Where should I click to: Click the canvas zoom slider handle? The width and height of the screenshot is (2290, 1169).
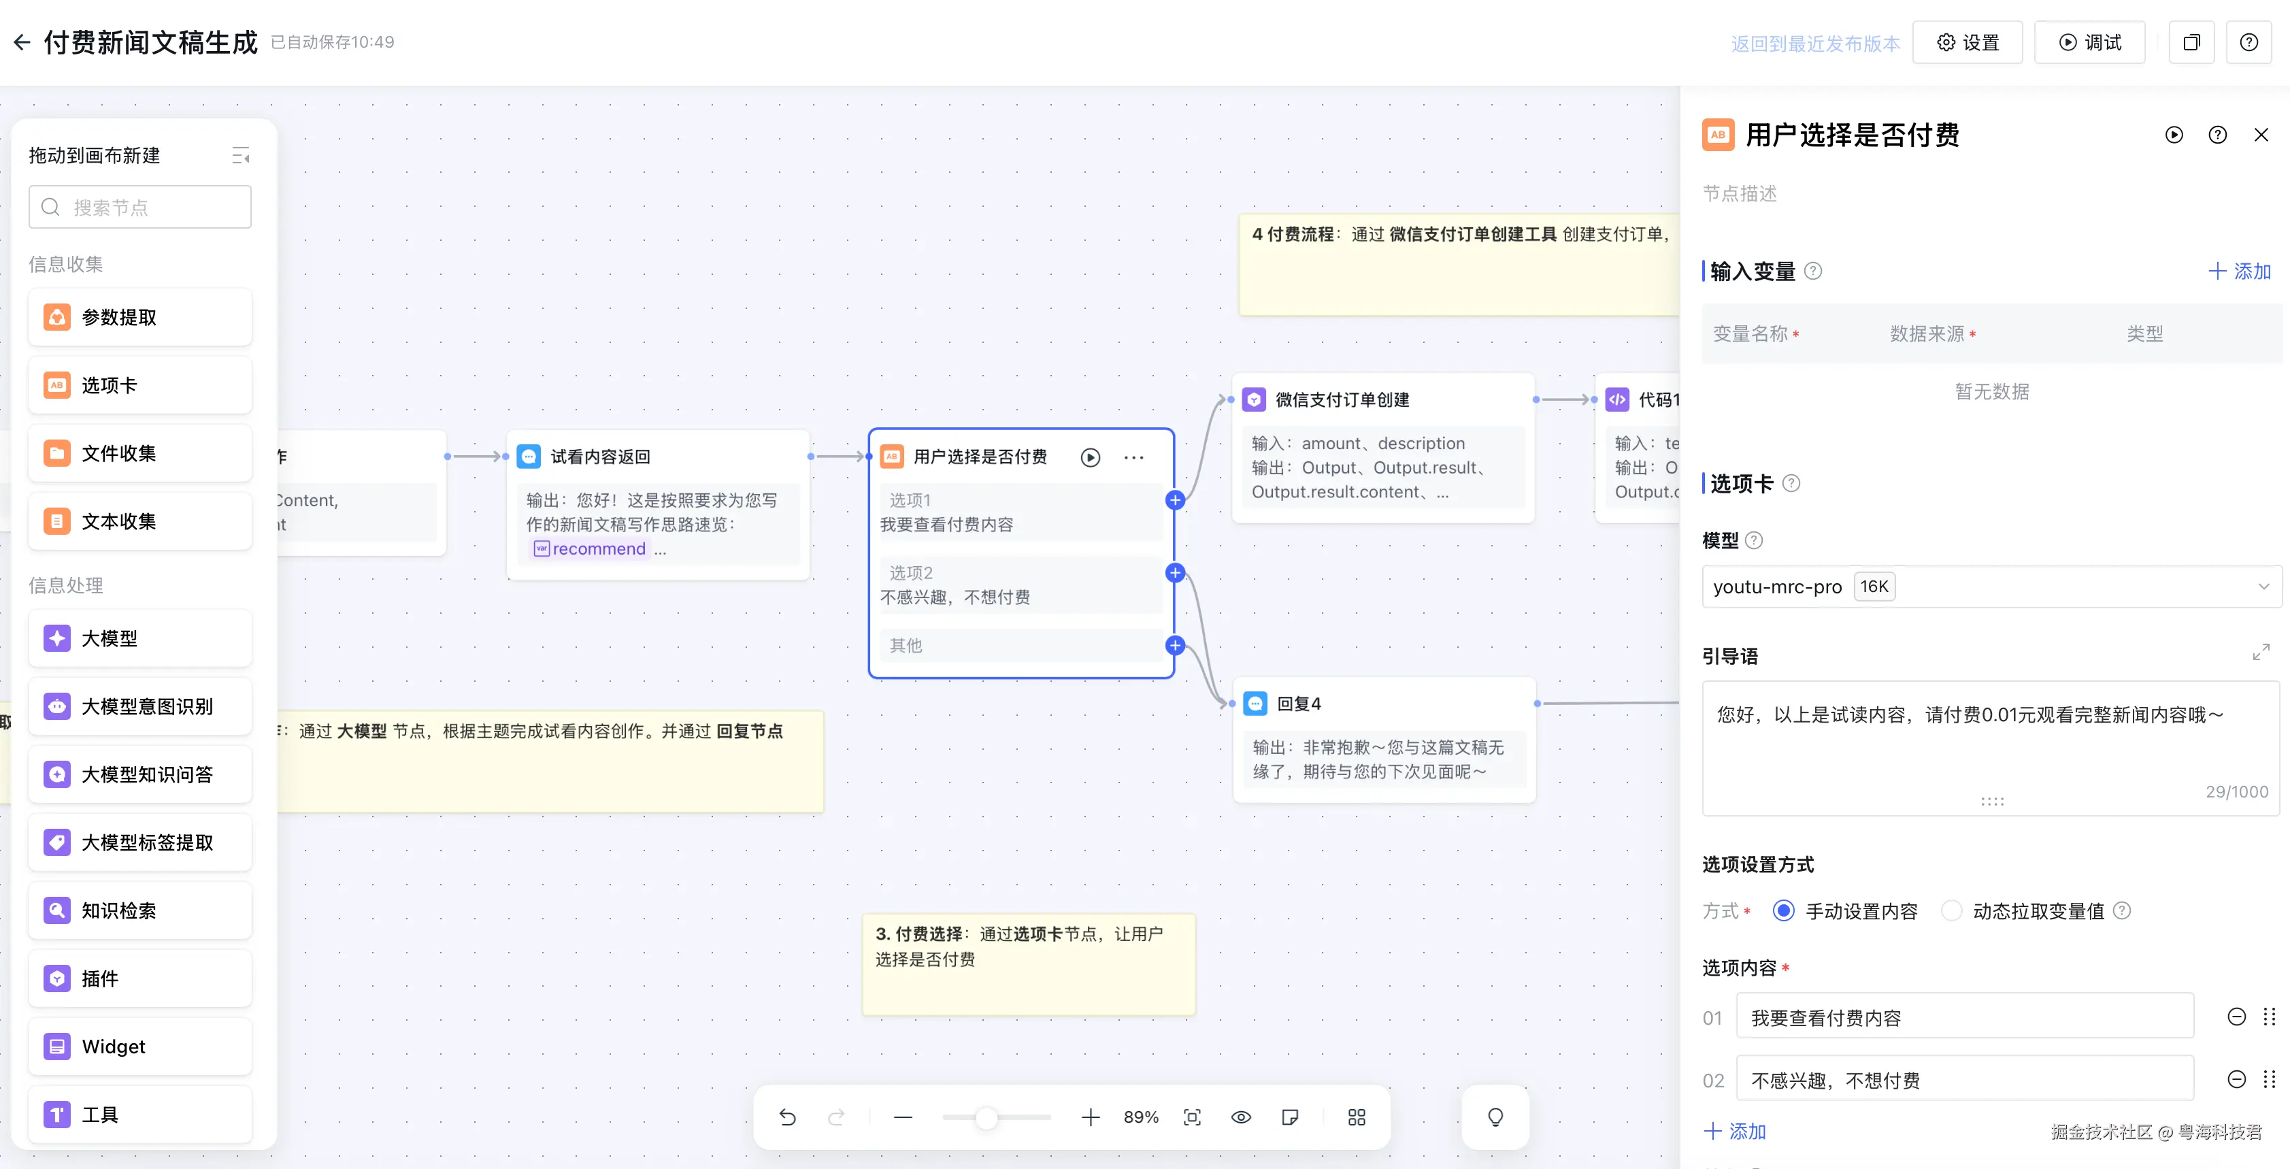click(986, 1117)
